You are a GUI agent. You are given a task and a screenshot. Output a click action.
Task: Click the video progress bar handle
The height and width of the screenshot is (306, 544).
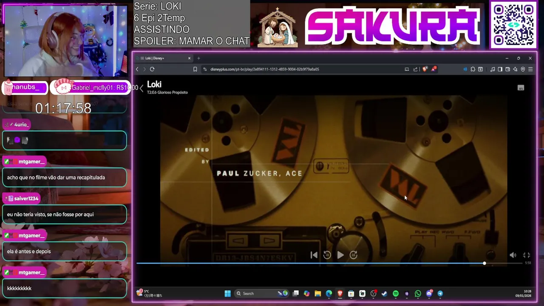pyautogui.click(x=484, y=263)
